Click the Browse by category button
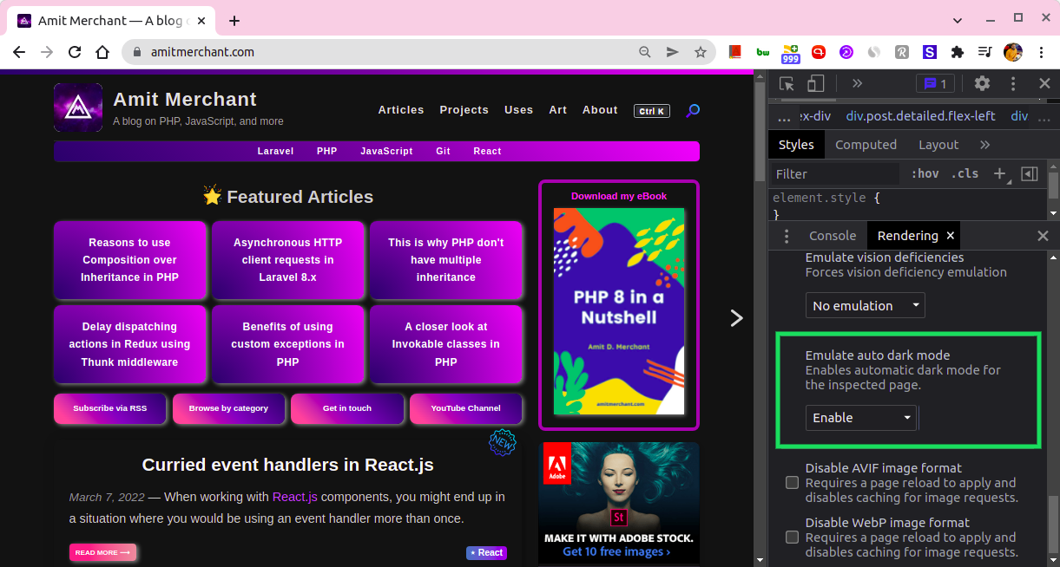 click(228, 408)
